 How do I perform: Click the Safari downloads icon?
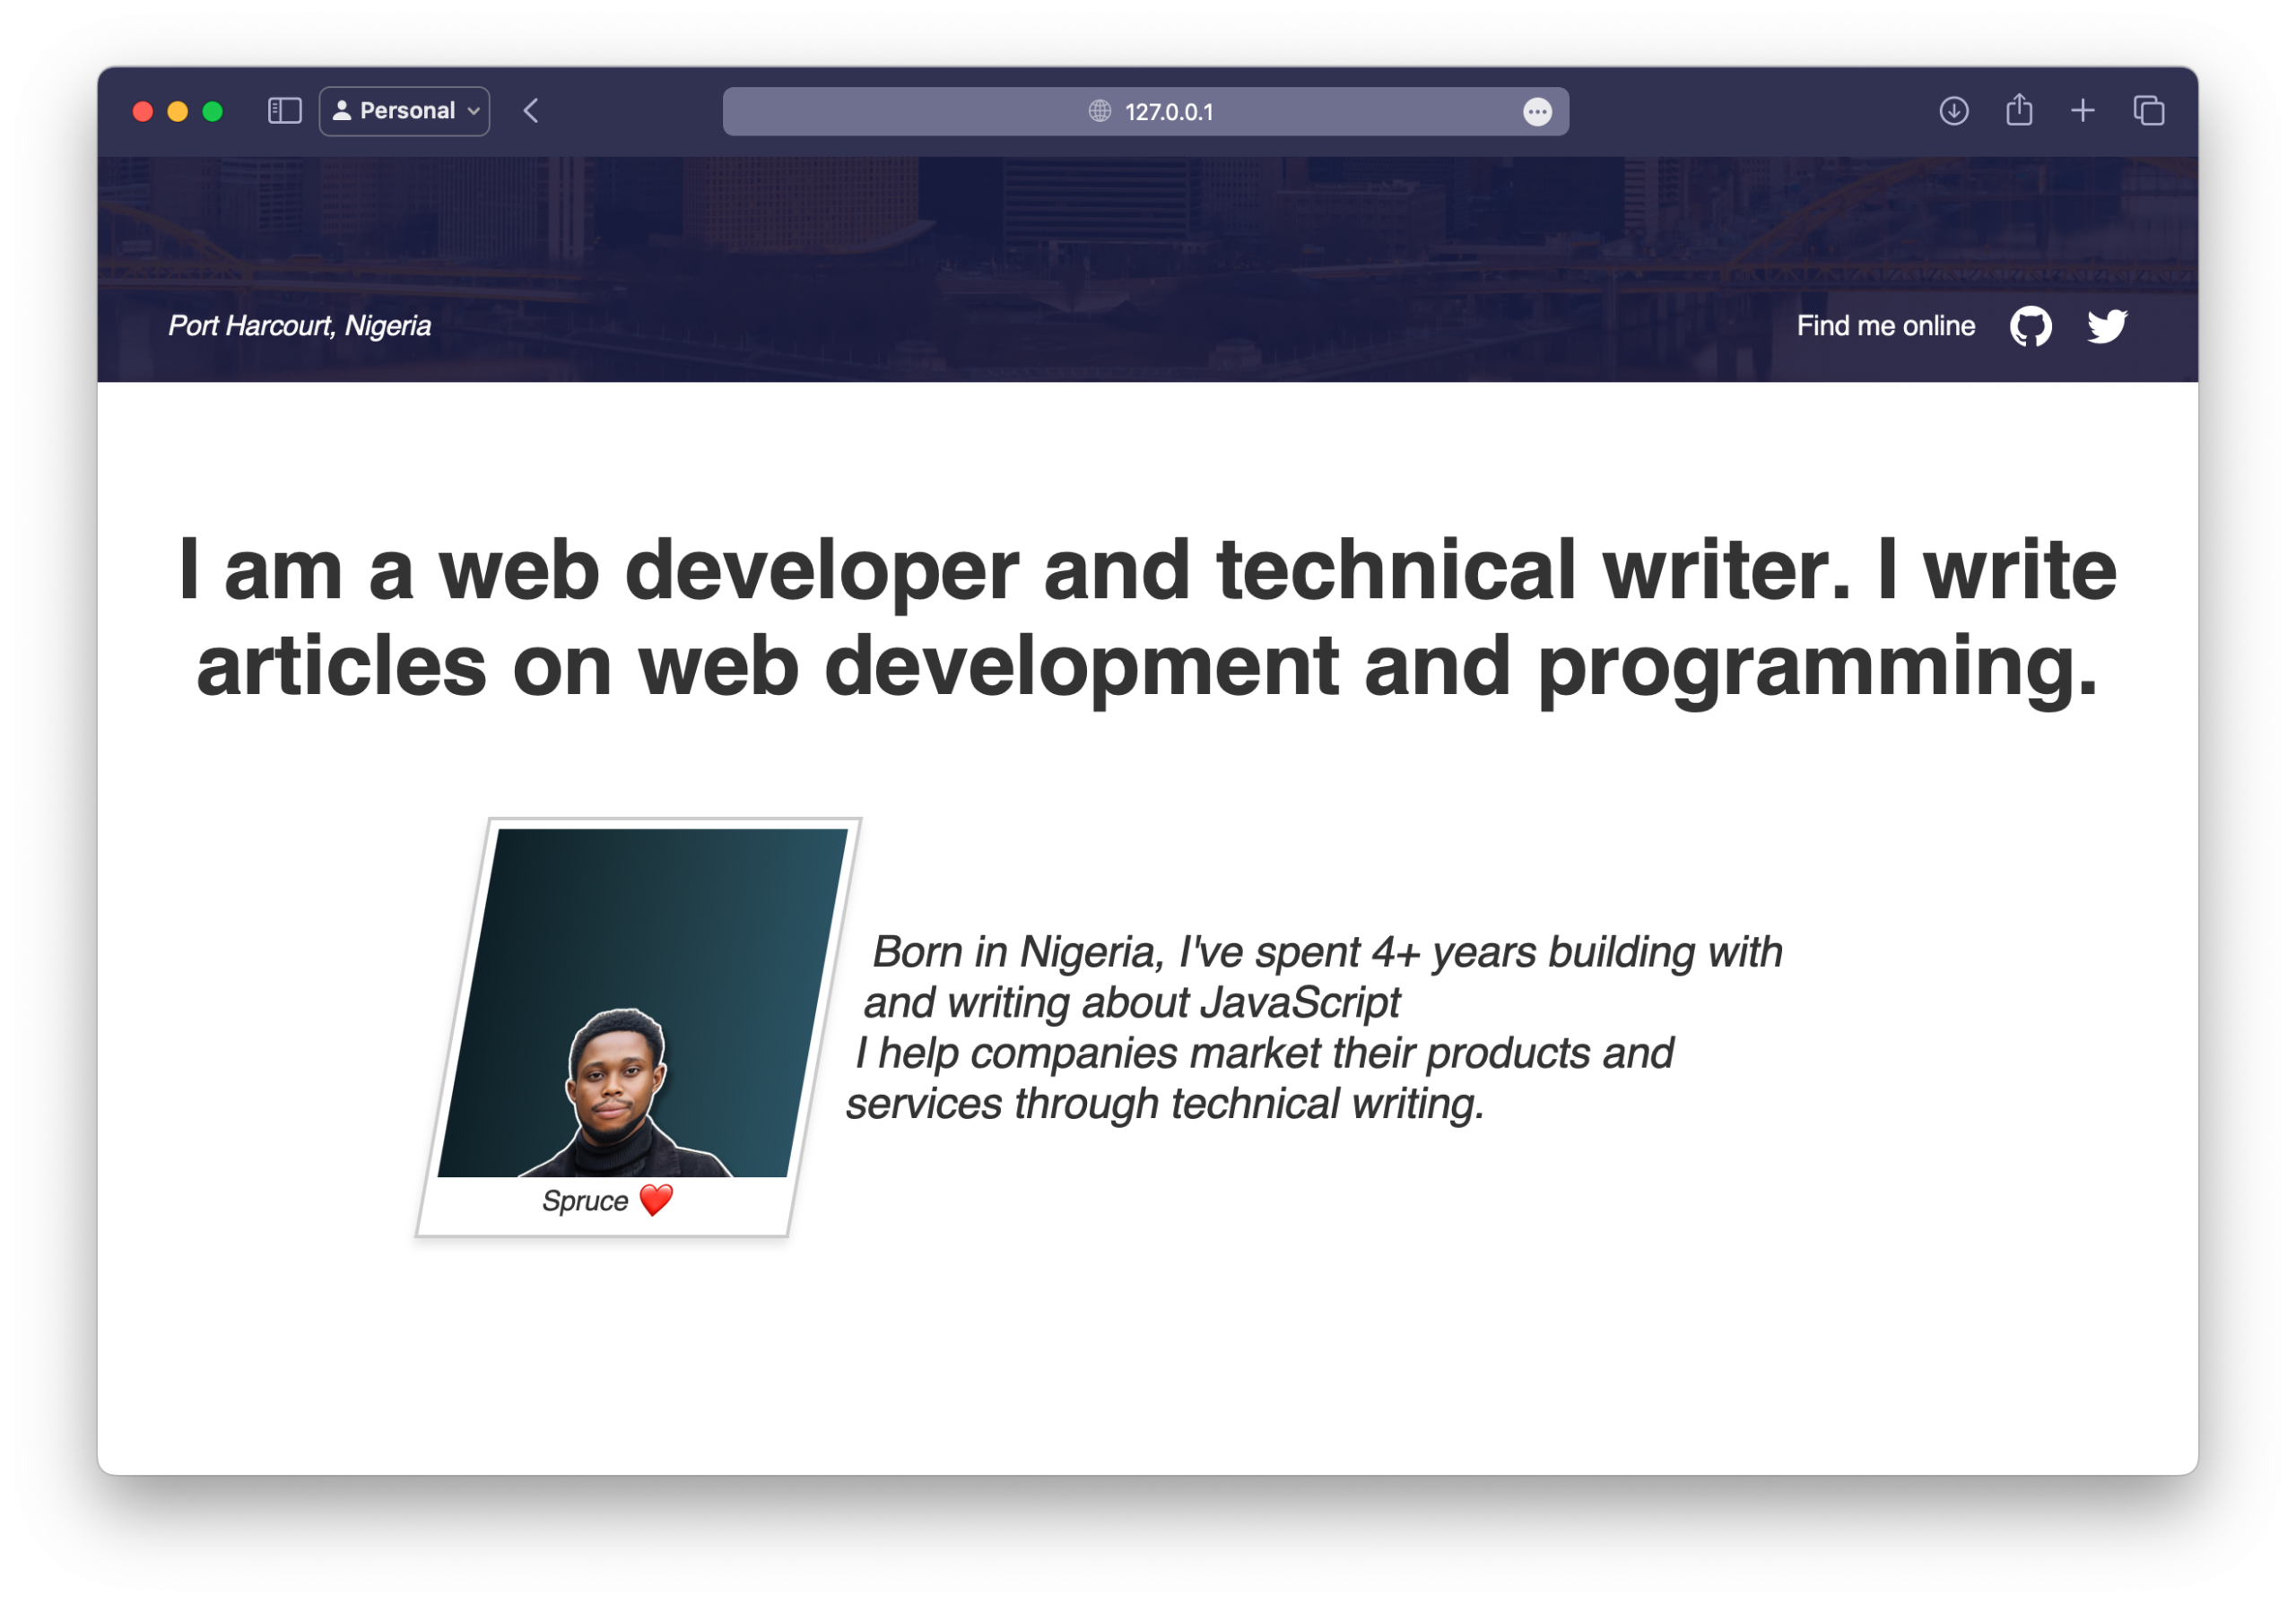tap(1953, 111)
